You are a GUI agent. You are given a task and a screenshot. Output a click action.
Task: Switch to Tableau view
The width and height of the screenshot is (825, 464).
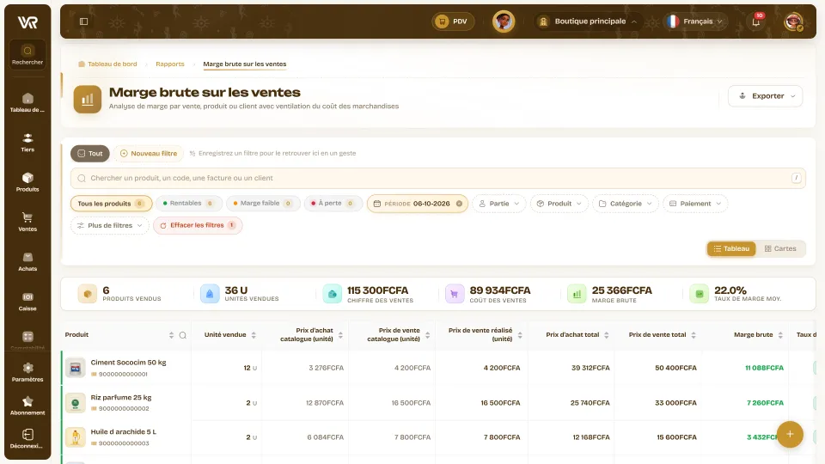[731, 248]
